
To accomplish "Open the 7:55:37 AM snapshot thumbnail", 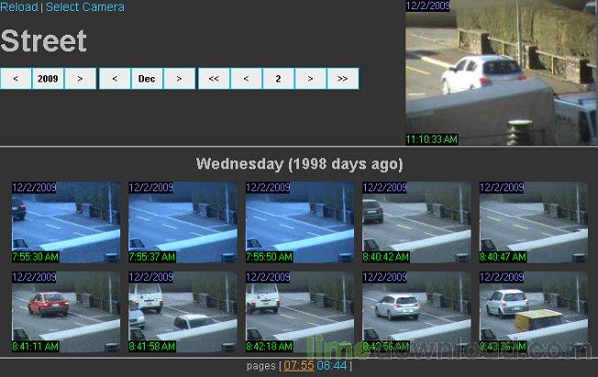I will pyautogui.click(x=183, y=222).
